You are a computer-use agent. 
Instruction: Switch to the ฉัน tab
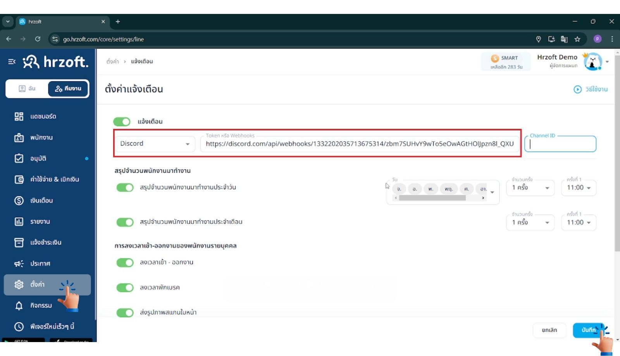click(x=27, y=89)
